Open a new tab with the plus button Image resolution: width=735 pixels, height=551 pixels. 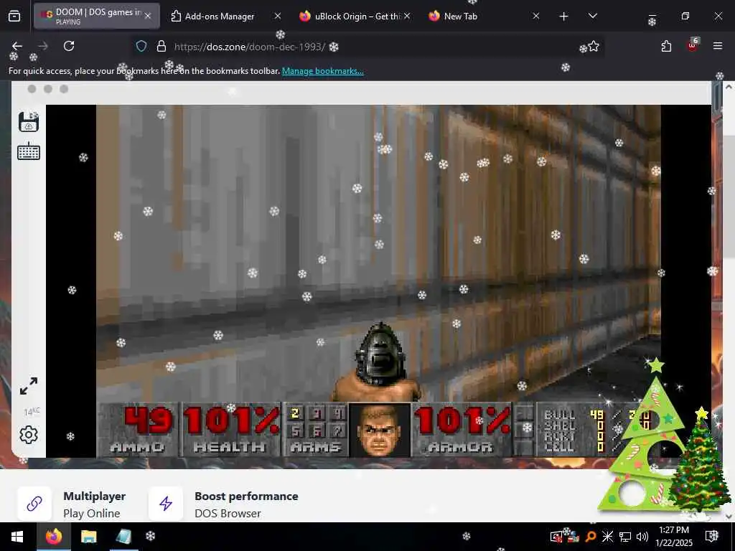coord(564,17)
